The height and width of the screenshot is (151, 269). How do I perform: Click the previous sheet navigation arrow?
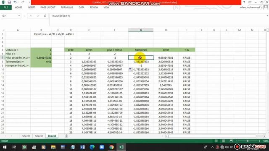pyautogui.click(x=6, y=136)
